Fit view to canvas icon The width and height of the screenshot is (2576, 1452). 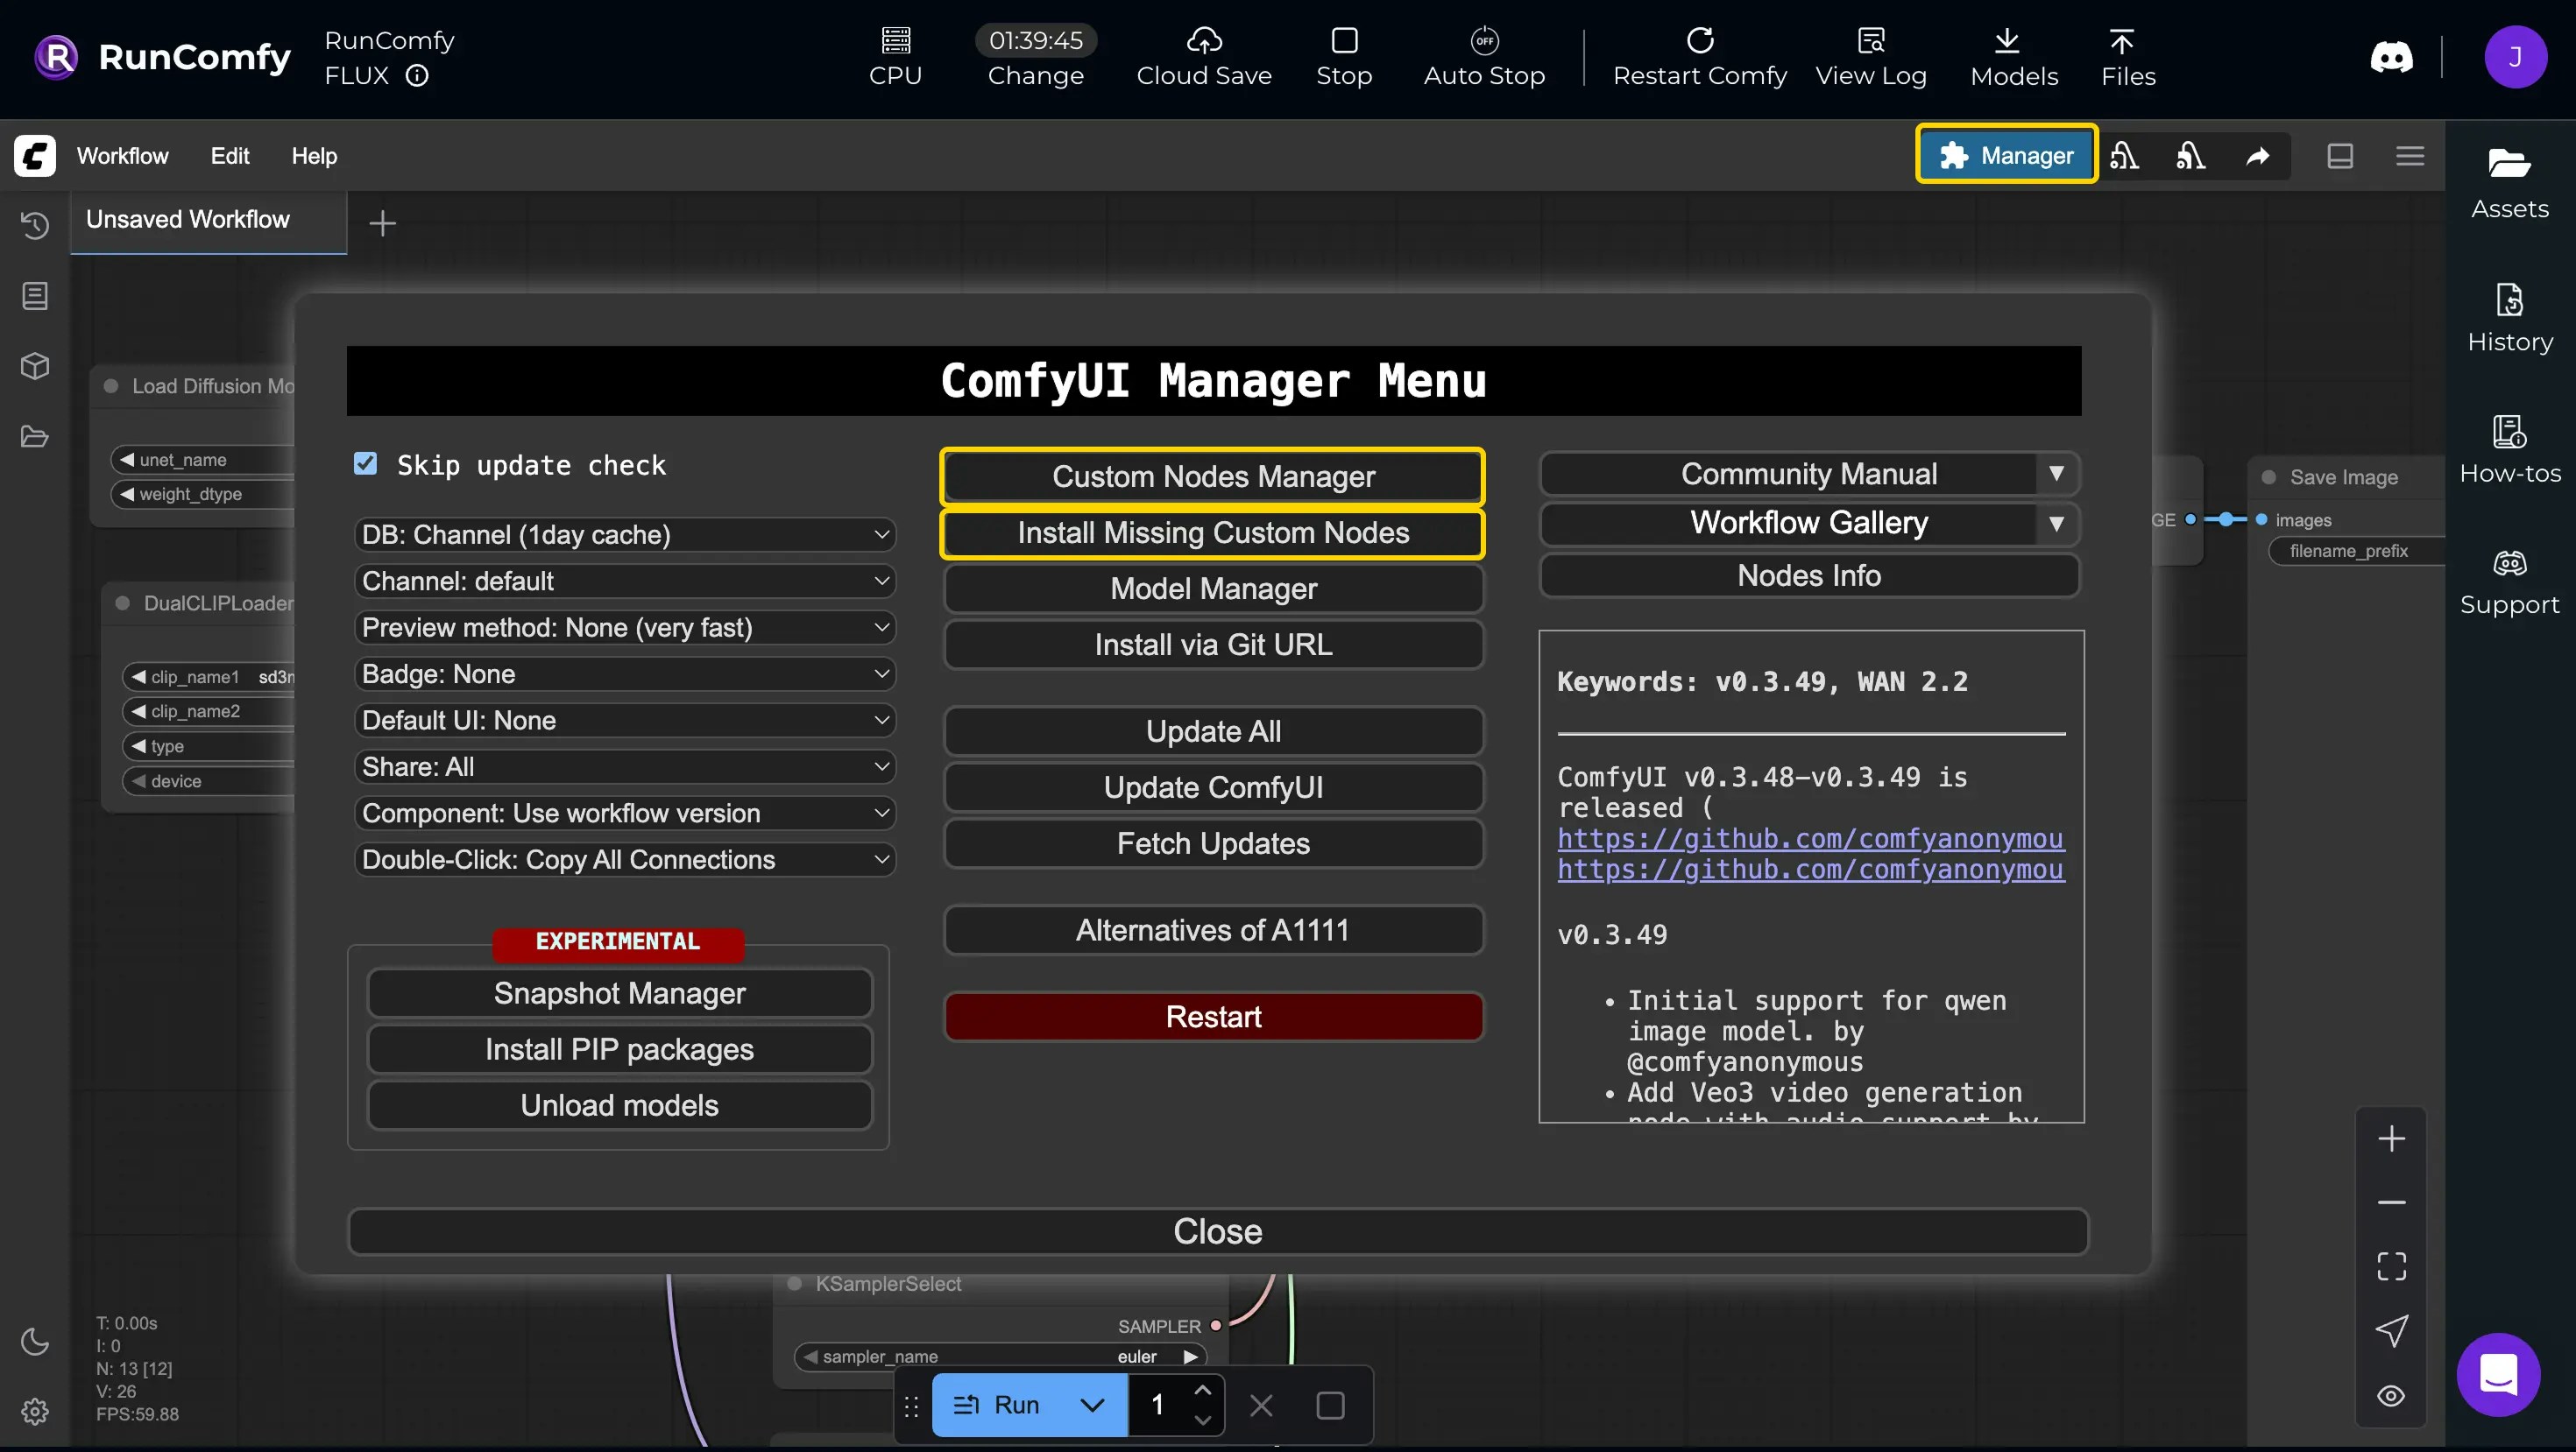click(2391, 1266)
